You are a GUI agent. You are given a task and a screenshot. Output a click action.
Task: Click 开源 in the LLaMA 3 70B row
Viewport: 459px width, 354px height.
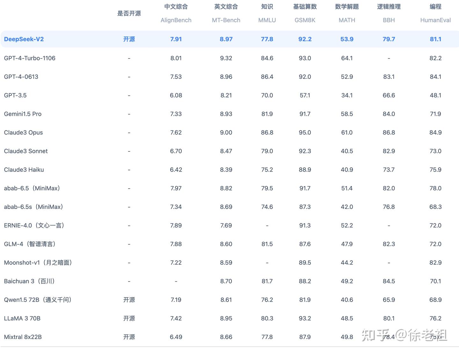point(129,318)
